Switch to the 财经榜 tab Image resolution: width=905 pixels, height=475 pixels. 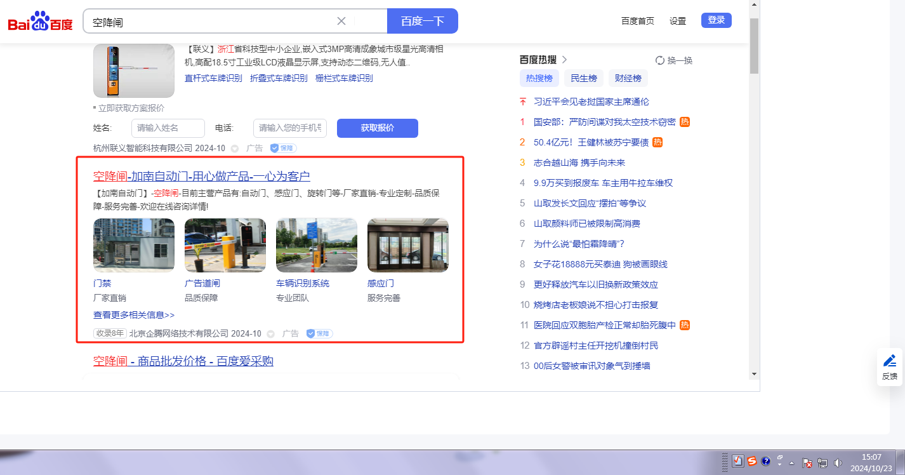pyautogui.click(x=628, y=79)
